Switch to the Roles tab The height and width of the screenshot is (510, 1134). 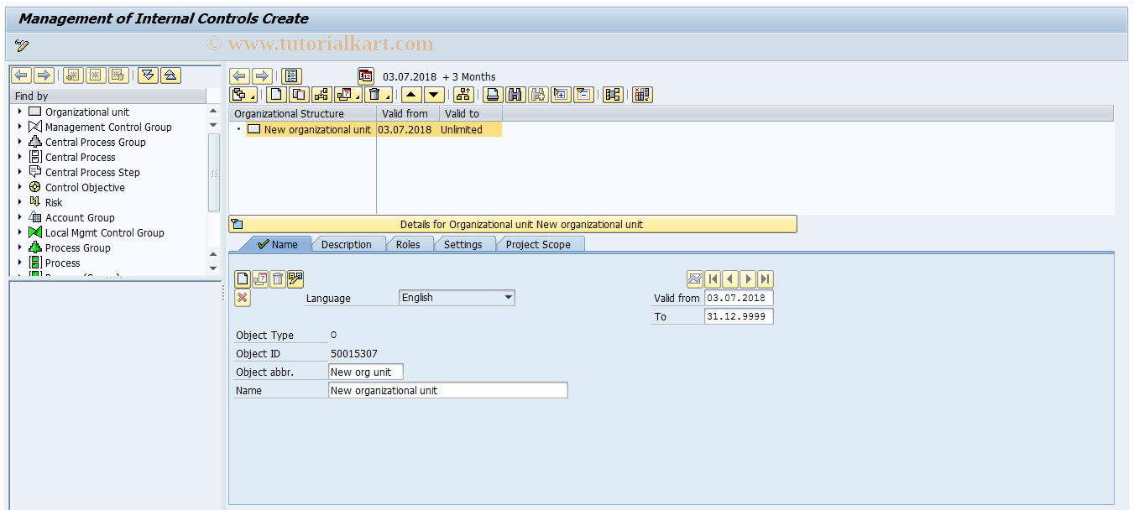(x=409, y=244)
